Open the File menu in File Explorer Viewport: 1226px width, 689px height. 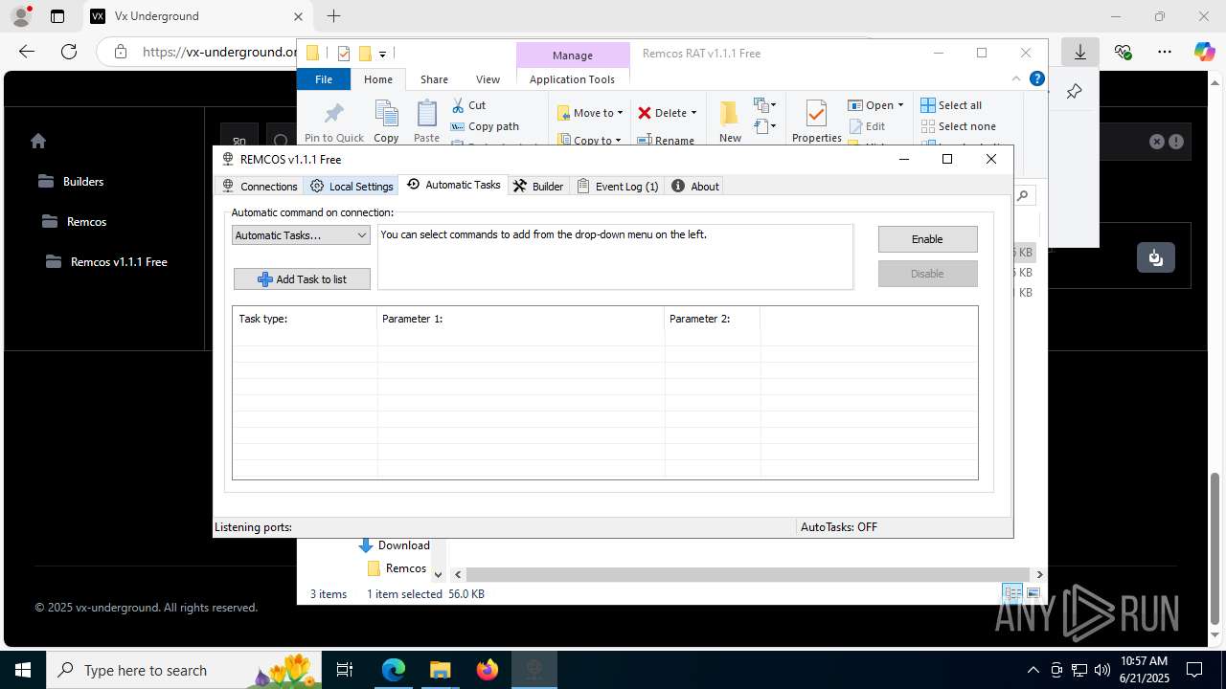324,79
